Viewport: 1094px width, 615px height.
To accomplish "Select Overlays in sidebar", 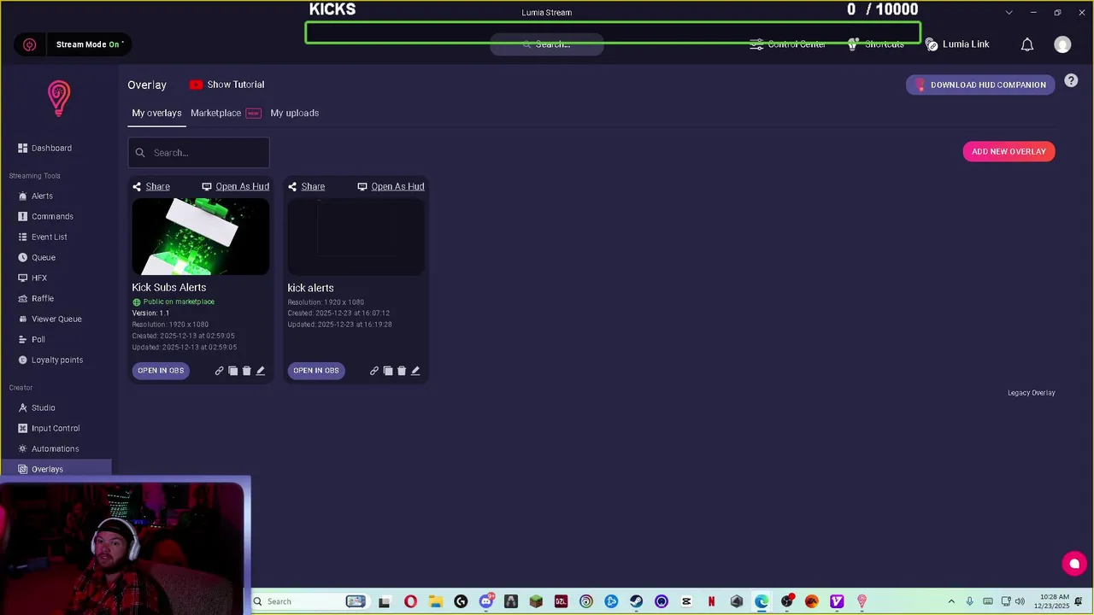I will click(x=56, y=469).
